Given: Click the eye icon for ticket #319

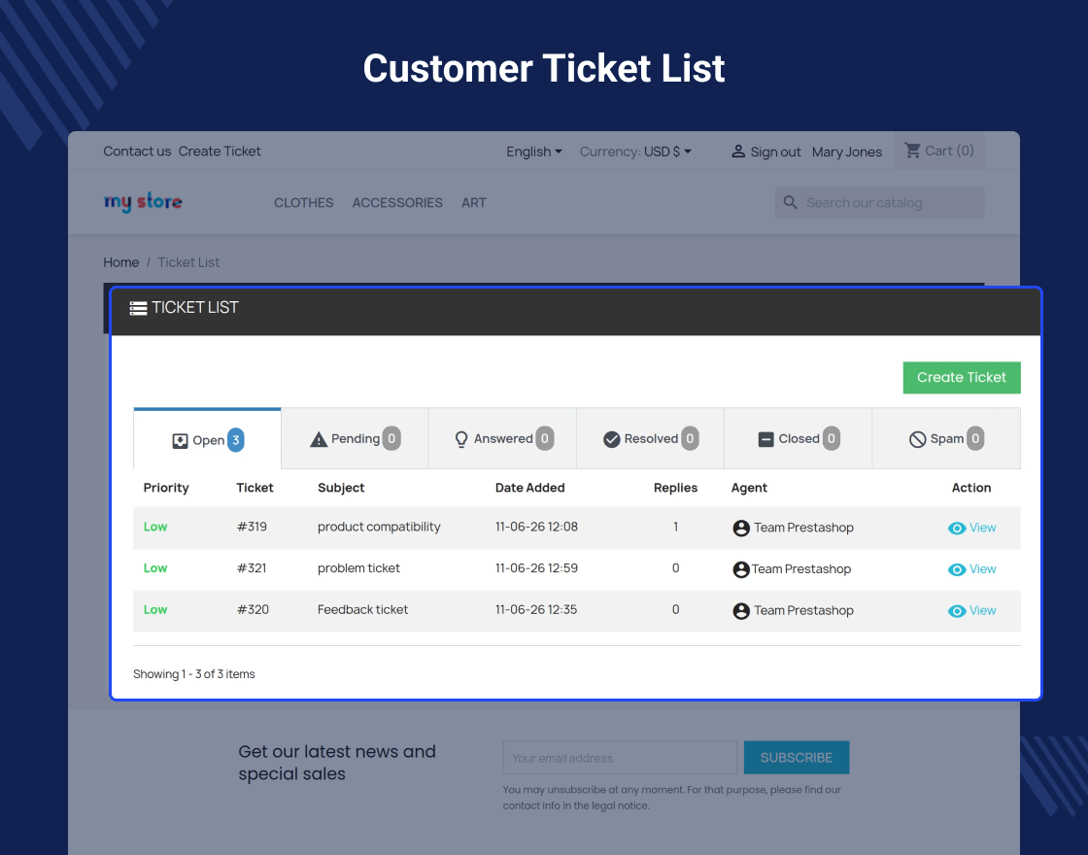Looking at the screenshot, I should (957, 529).
